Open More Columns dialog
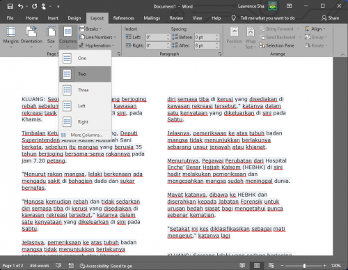The width and height of the screenshot is (348, 270). (x=85, y=135)
